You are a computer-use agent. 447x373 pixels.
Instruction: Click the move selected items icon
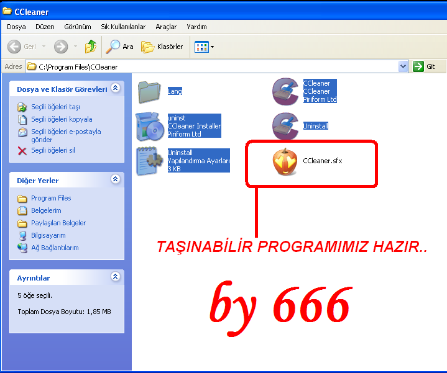(x=22, y=107)
